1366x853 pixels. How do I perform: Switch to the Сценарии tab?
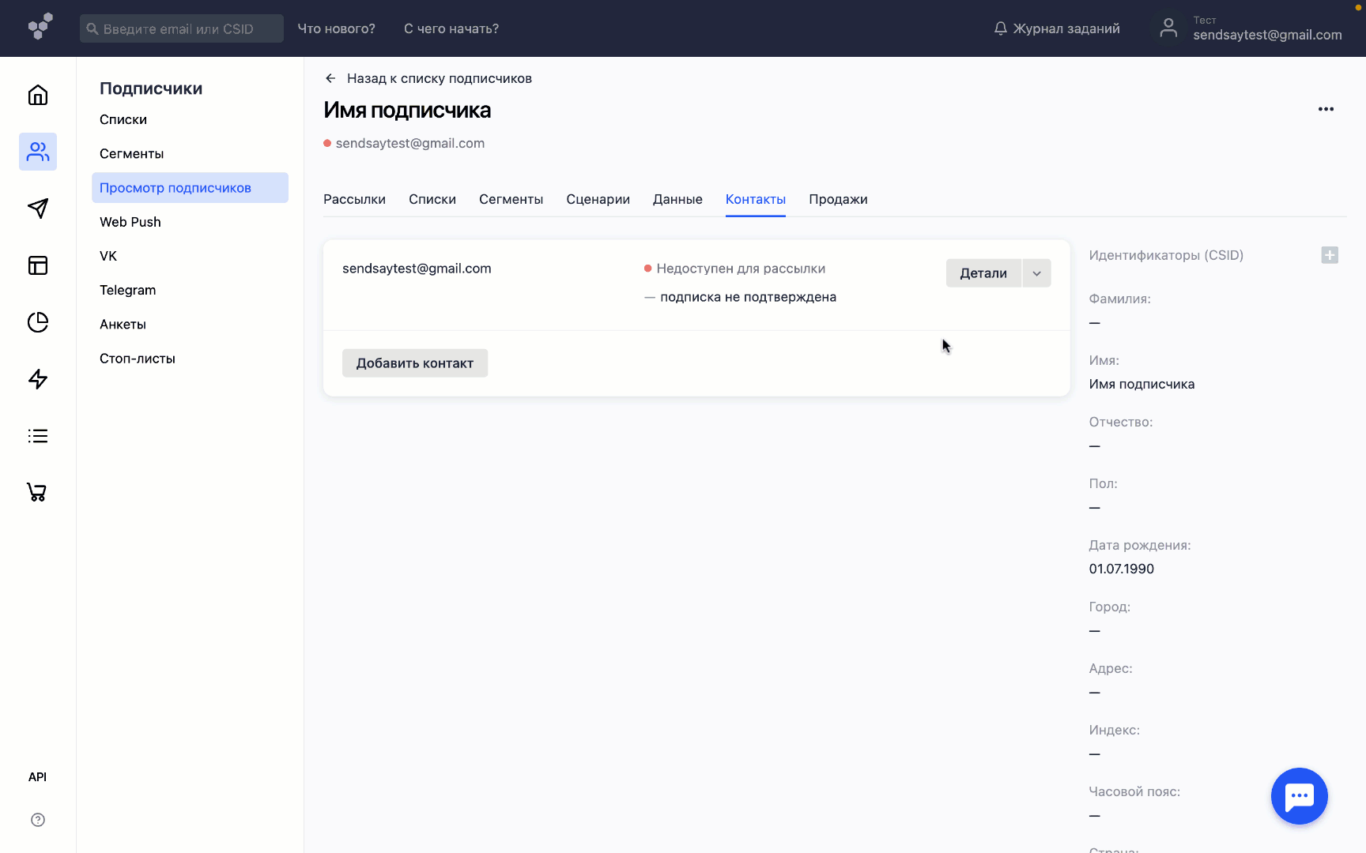click(x=598, y=199)
